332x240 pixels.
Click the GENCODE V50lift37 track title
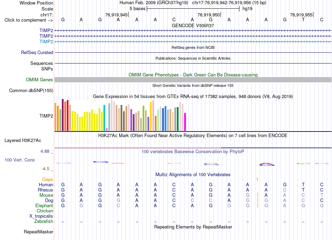[x=193, y=25]
